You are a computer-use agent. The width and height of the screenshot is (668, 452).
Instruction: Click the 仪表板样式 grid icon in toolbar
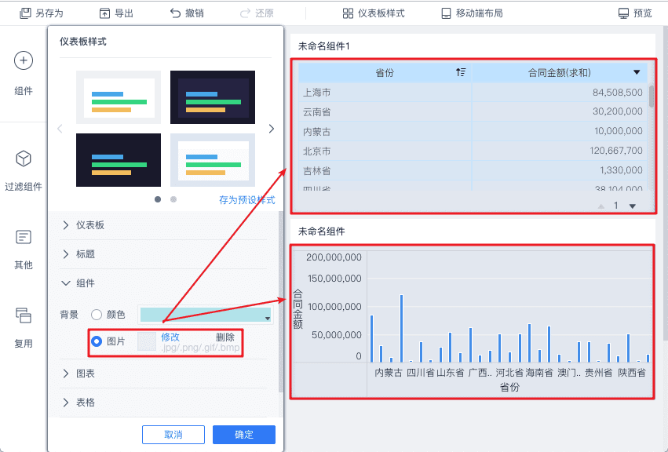click(x=348, y=13)
